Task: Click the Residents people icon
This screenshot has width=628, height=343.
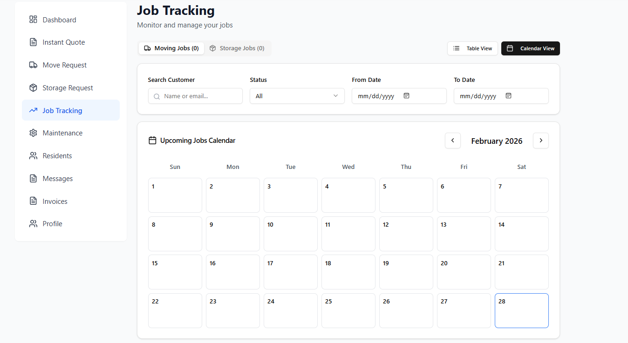Action: [33, 155]
